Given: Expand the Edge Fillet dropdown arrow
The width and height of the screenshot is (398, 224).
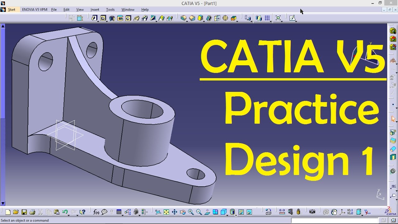Looking at the screenshot, I should (187, 21).
